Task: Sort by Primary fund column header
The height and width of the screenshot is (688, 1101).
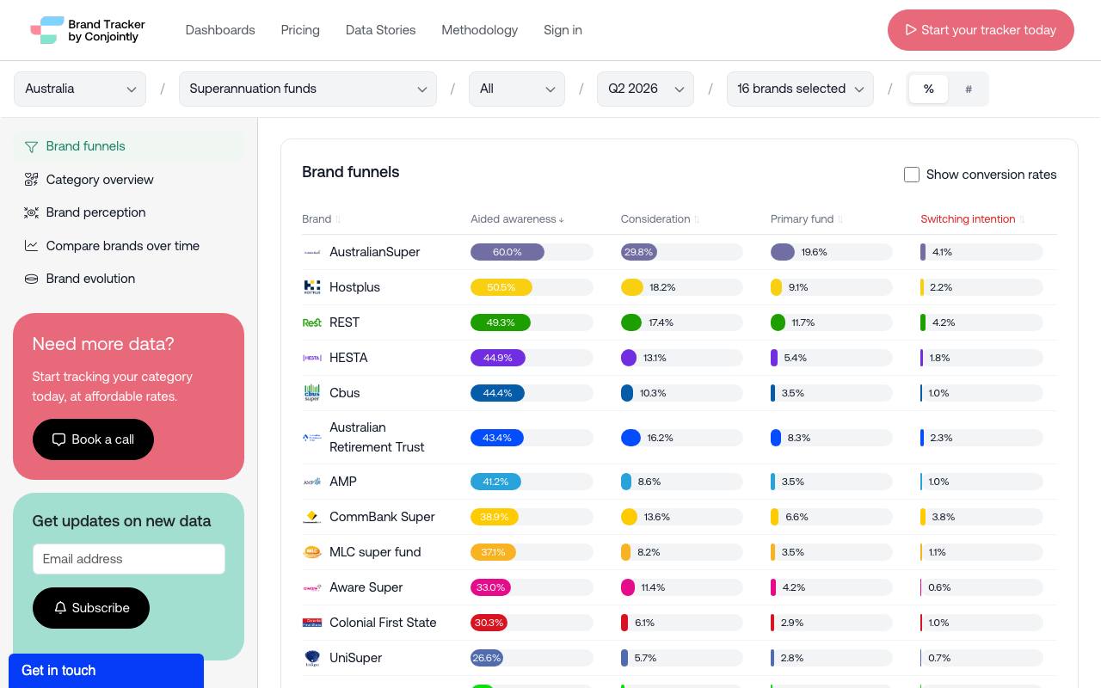Action: (807, 219)
